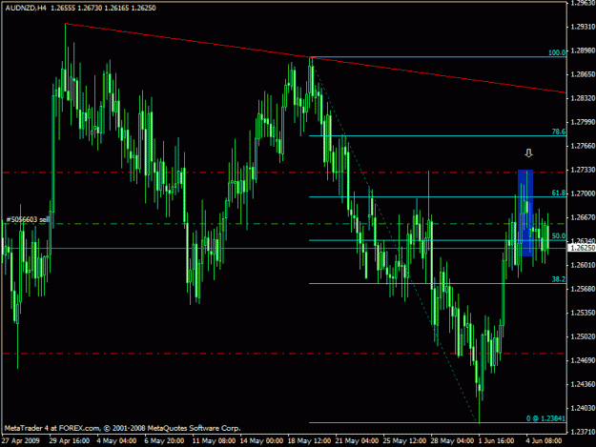
Task: Click the '18 May 12:00' time axis label
Action: (309, 441)
